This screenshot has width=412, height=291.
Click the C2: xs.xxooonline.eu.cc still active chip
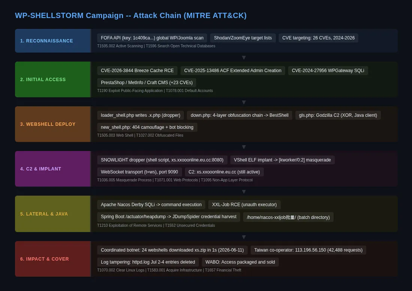coord(224,172)
